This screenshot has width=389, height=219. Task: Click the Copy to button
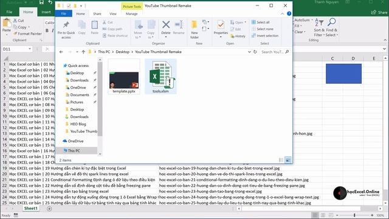pos(151,30)
